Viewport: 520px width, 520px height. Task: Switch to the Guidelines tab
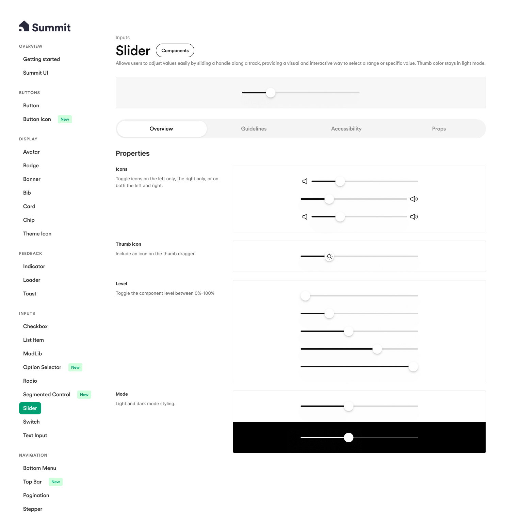click(x=254, y=129)
